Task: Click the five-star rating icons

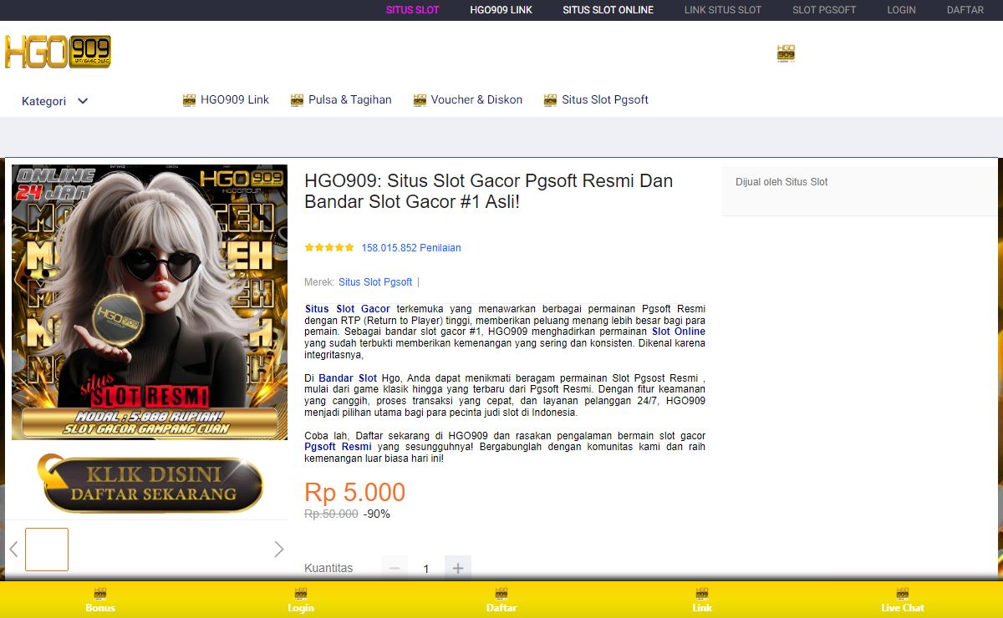Action: (x=329, y=247)
